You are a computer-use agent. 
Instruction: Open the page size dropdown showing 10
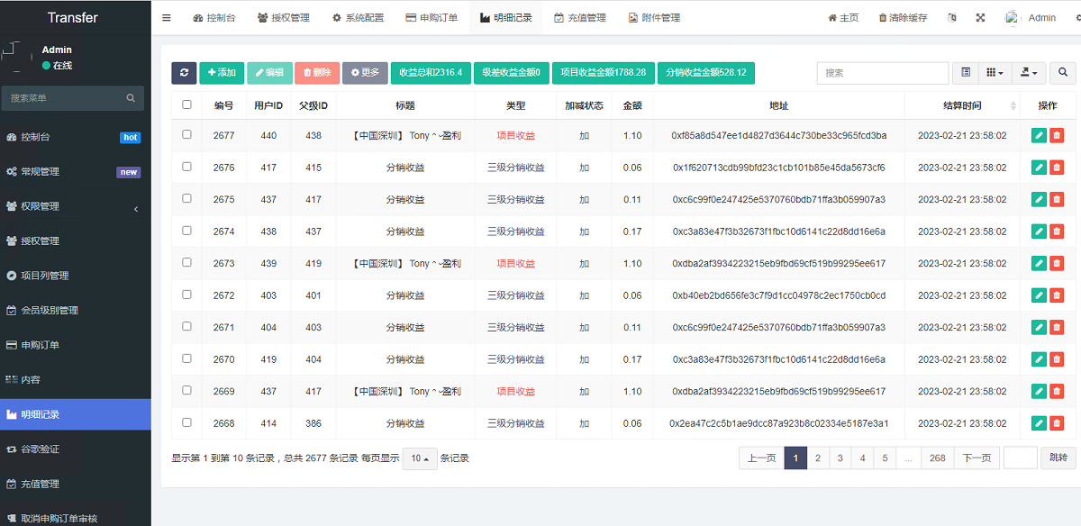coord(419,458)
